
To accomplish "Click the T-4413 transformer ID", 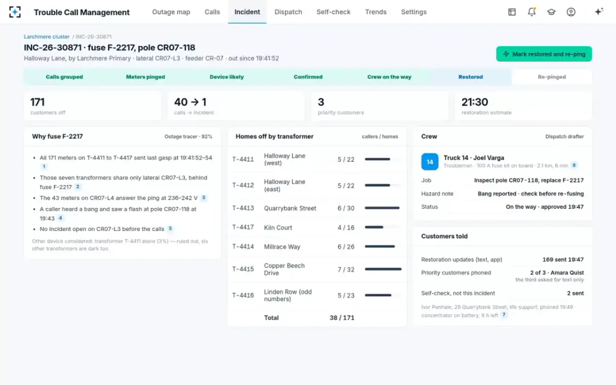I will coord(243,208).
